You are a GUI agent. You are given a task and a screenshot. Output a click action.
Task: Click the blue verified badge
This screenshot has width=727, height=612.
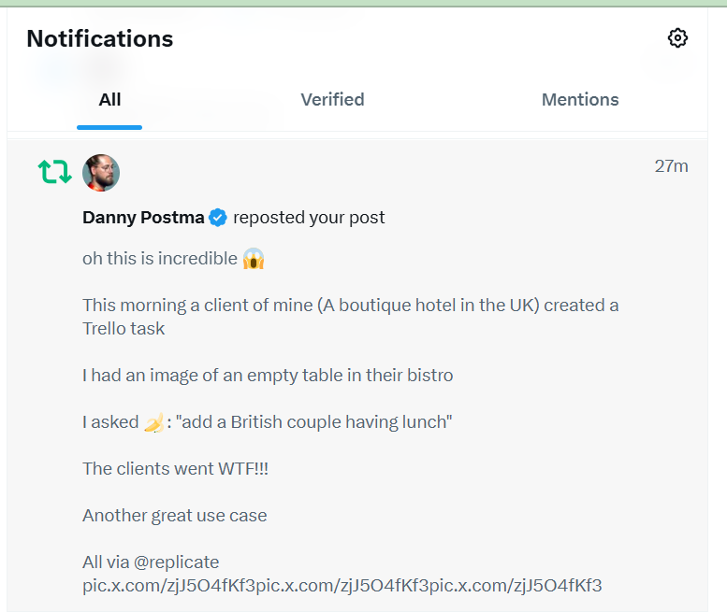coord(218,218)
